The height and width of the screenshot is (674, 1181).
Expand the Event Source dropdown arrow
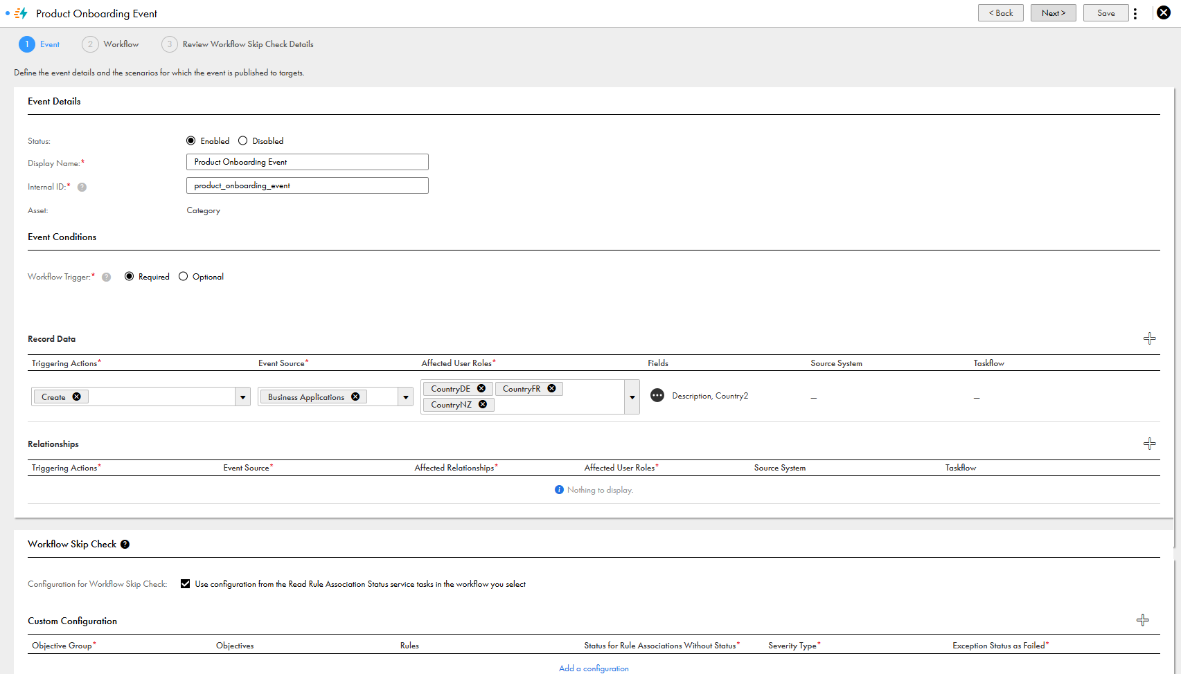click(x=406, y=397)
